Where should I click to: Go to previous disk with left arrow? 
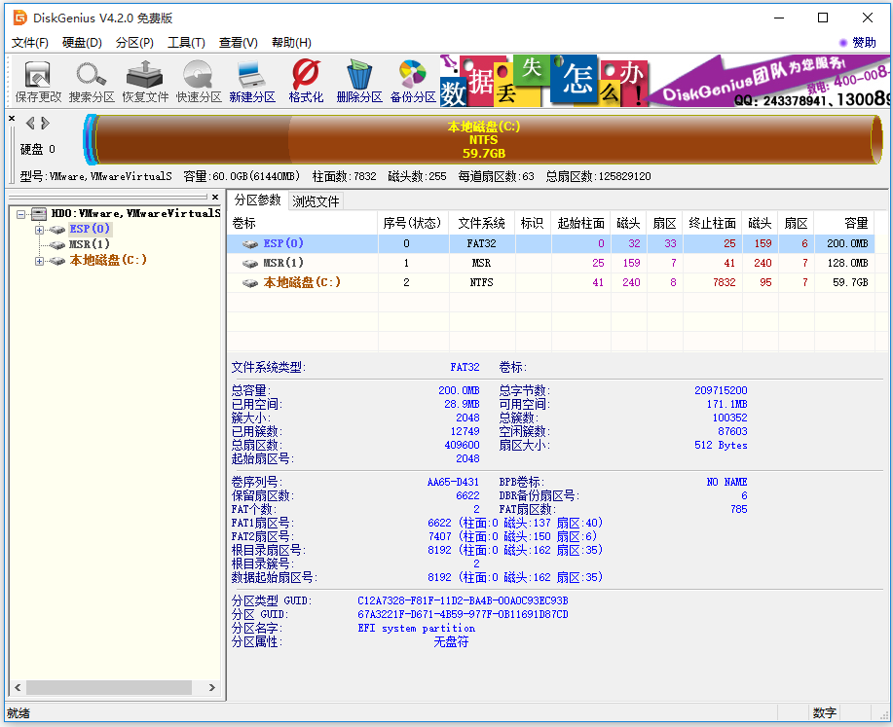(30, 123)
